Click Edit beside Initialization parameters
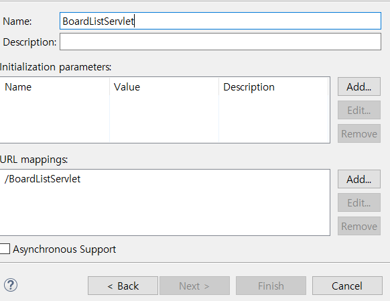The width and height of the screenshot is (390, 301). pos(359,110)
